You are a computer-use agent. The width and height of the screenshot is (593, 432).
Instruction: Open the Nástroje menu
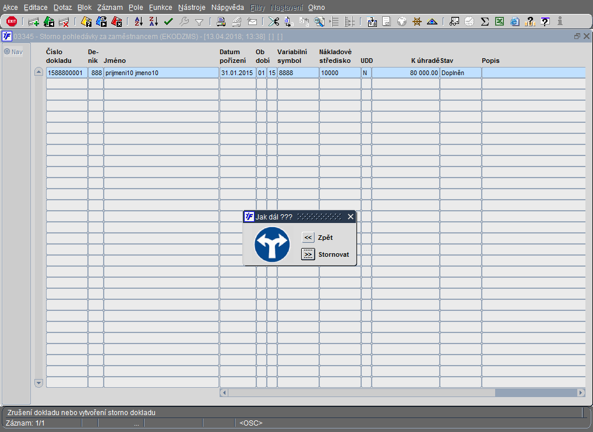(192, 8)
